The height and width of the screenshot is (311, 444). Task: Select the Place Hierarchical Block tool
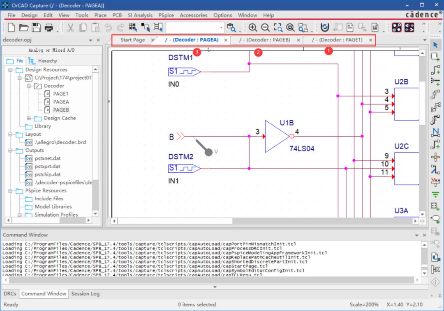(435, 206)
